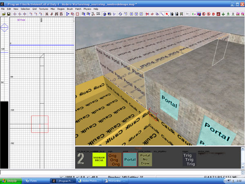Viewport: 245px width, 184px height.
Task: Click the texture lock Y toolbar icon
Action: 89,14
